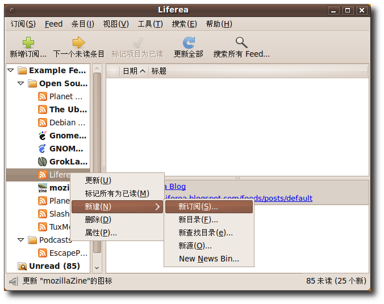This screenshot has width=384, height=304.
Task: Select New News Bin... in the submenu
Action: coord(209,259)
